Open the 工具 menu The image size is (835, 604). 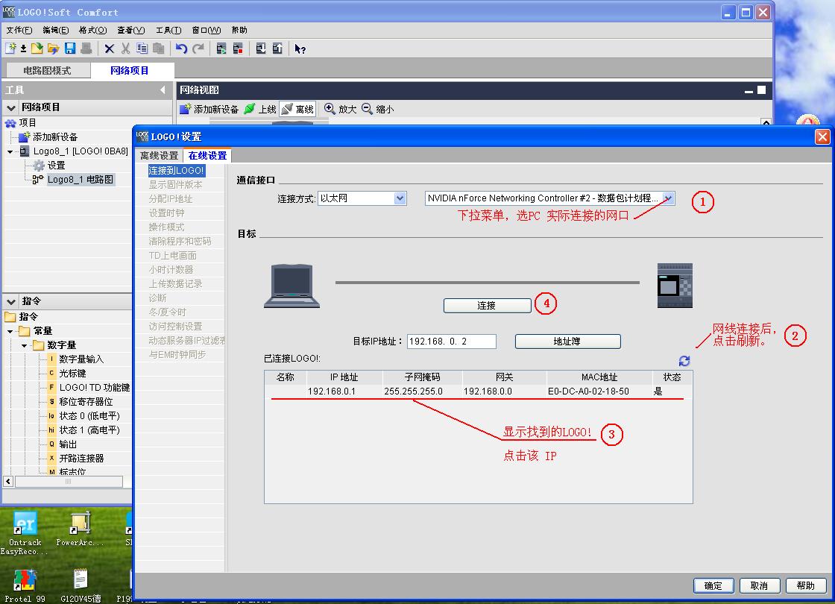[x=168, y=31]
